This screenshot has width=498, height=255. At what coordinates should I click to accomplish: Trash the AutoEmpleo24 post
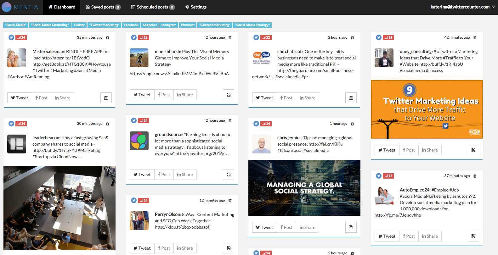pos(475,176)
